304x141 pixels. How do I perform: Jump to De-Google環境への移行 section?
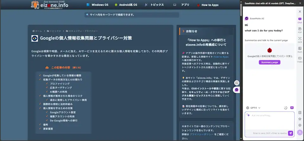click(x=64, y=120)
